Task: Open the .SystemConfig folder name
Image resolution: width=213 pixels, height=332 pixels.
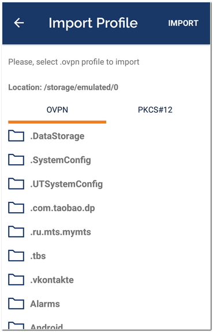Action: coord(61,160)
